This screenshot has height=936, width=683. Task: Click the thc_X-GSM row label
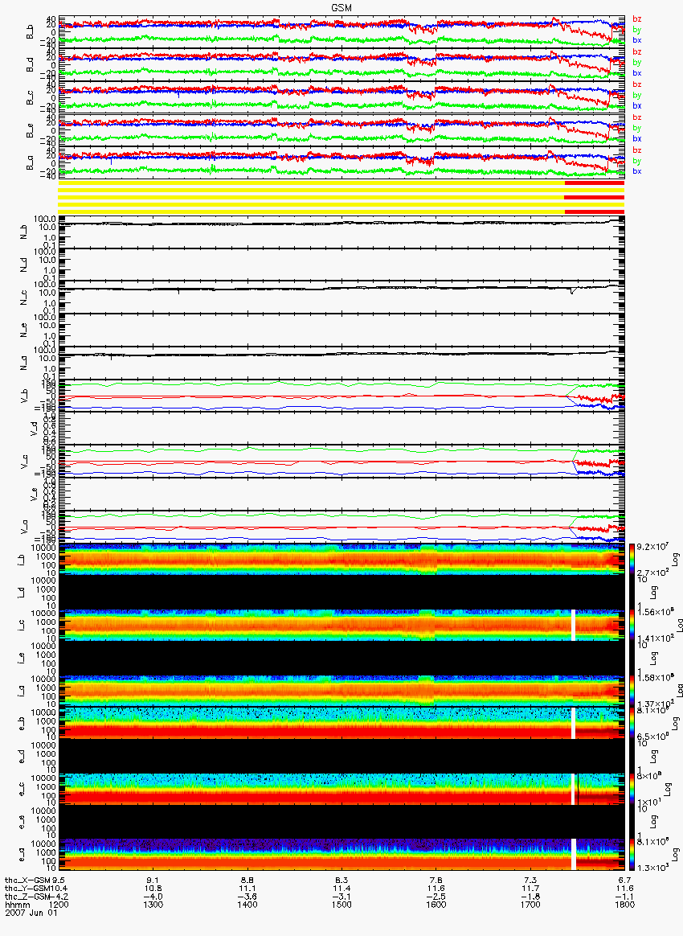pos(27,881)
